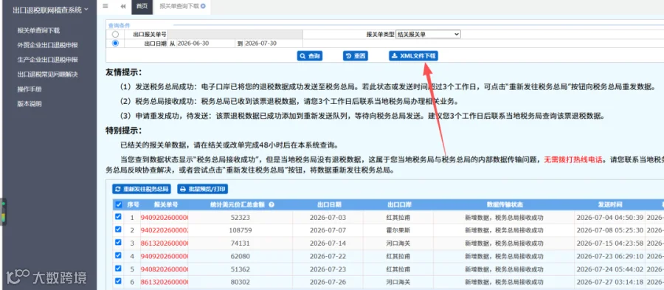
Task: Open 操作手册 in the sidebar
Action: [30, 89]
